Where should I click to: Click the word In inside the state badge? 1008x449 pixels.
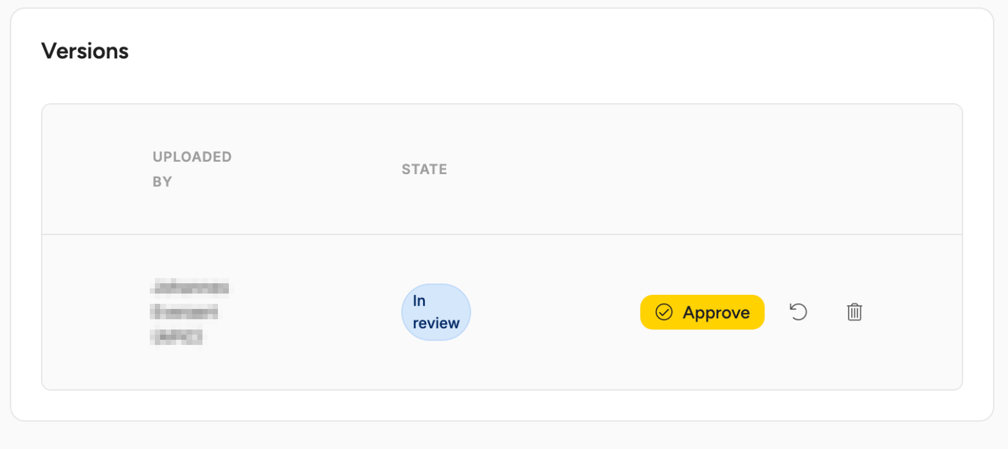click(x=419, y=301)
